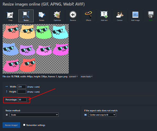Click the Resize image! button
The image size is (157, 131).
pyautogui.click(x=11, y=125)
